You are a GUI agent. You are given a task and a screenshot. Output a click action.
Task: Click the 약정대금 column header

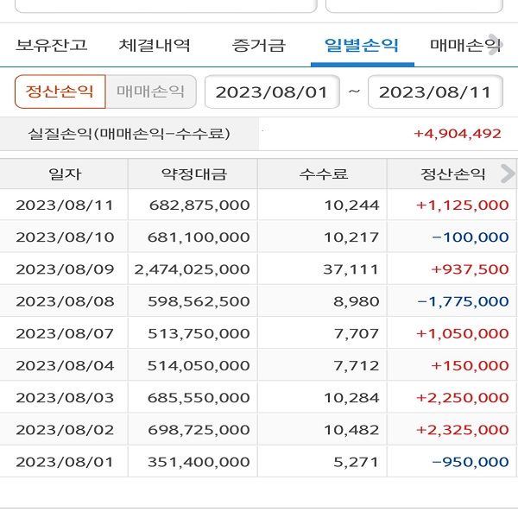pos(193,174)
